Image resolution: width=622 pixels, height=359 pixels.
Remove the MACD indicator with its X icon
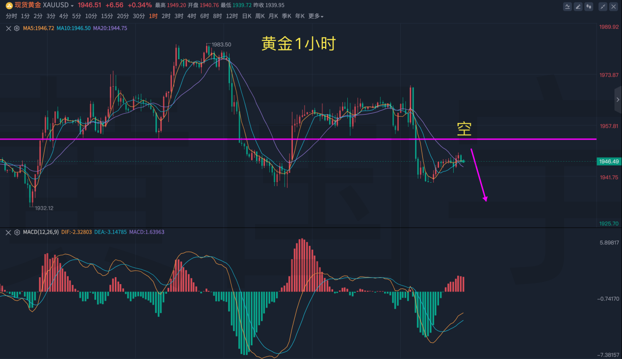coord(8,232)
